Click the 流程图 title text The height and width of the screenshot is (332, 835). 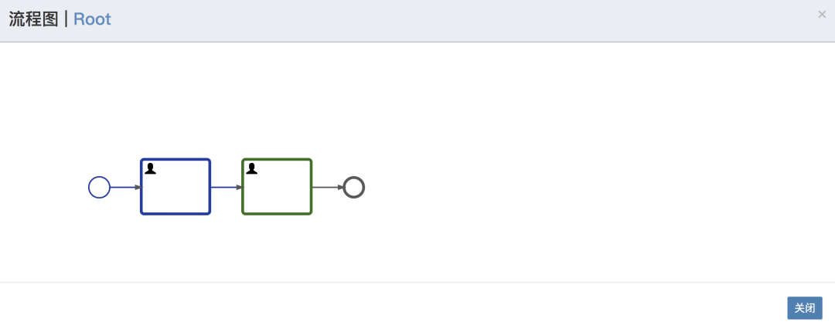click(33, 19)
